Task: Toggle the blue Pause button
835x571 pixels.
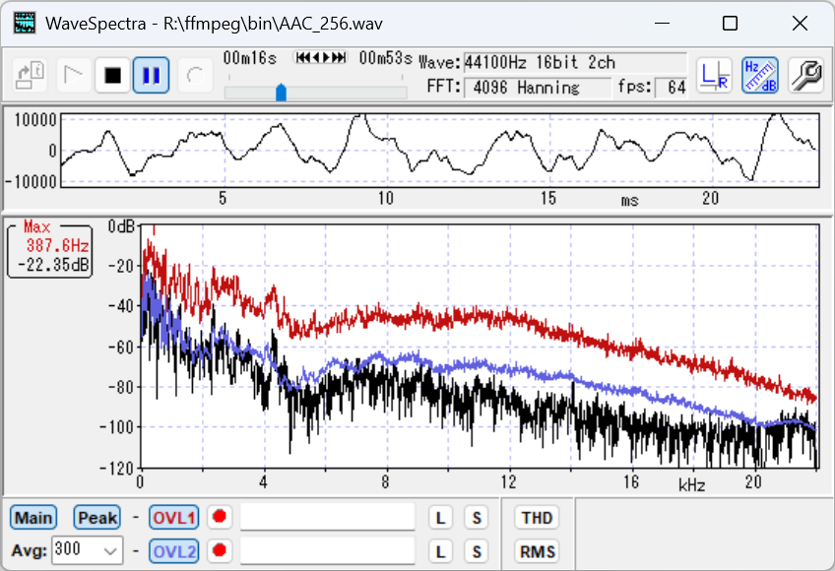Action: (x=152, y=75)
